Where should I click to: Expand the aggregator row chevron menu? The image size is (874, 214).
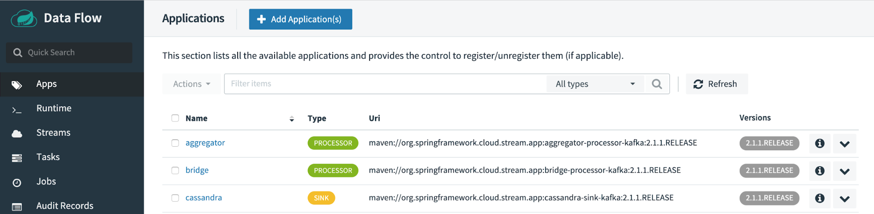tap(845, 144)
